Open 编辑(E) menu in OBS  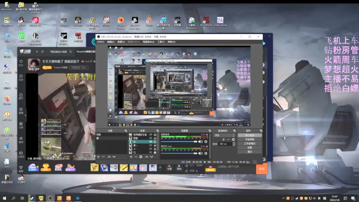click(110, 42)
